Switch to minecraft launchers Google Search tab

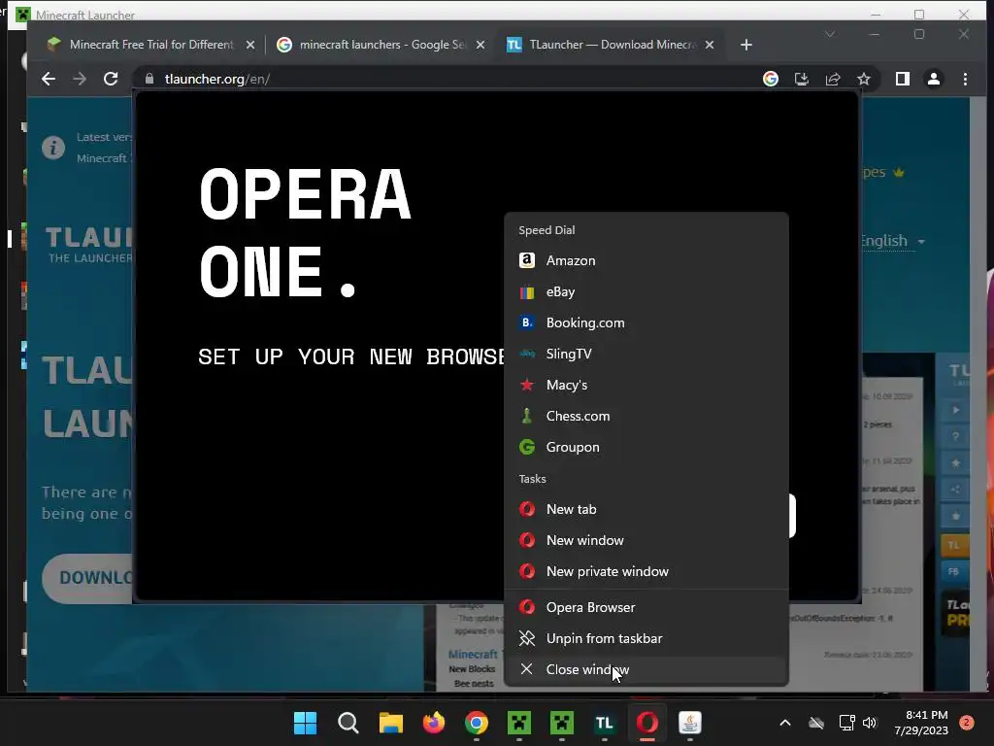(382, 45)
